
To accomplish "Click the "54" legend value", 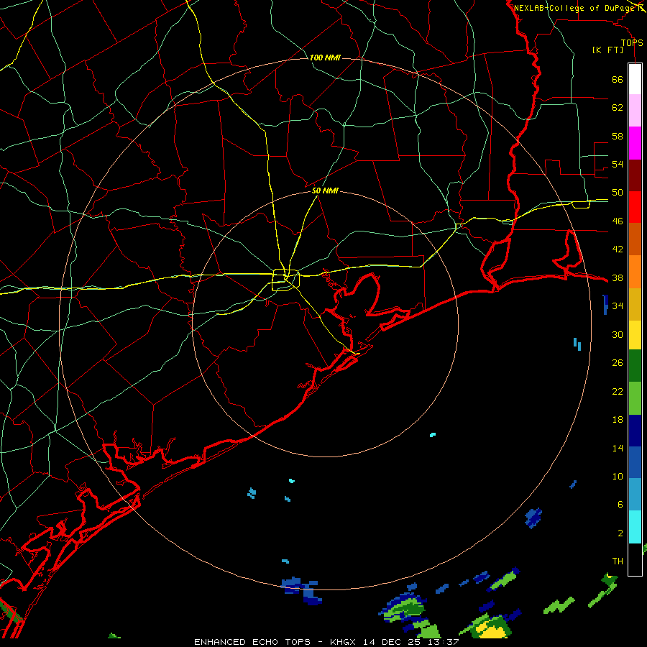I will [x=618, y=164].
